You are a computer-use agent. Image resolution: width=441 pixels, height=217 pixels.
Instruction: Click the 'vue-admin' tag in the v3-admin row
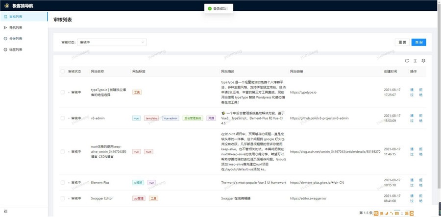coord(171,118)
